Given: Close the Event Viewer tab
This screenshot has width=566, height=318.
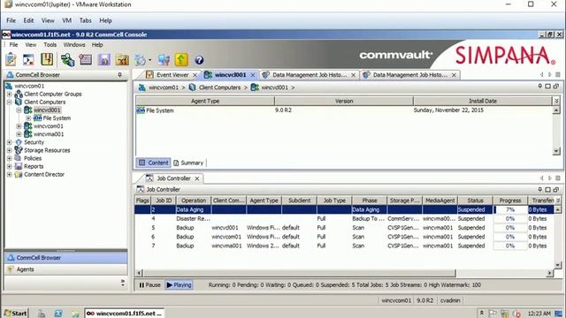Looking at the screenshot, I should coord(195,75).
